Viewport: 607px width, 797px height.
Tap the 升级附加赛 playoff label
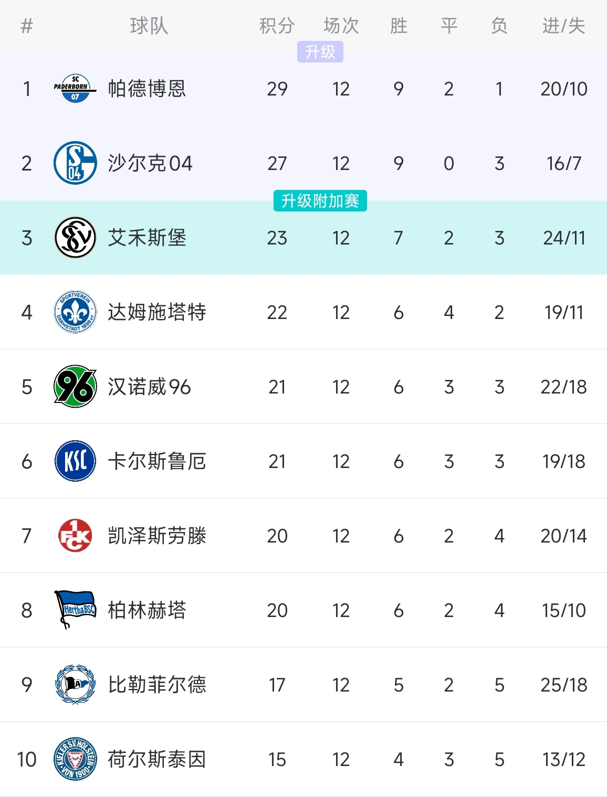[320, 201]
